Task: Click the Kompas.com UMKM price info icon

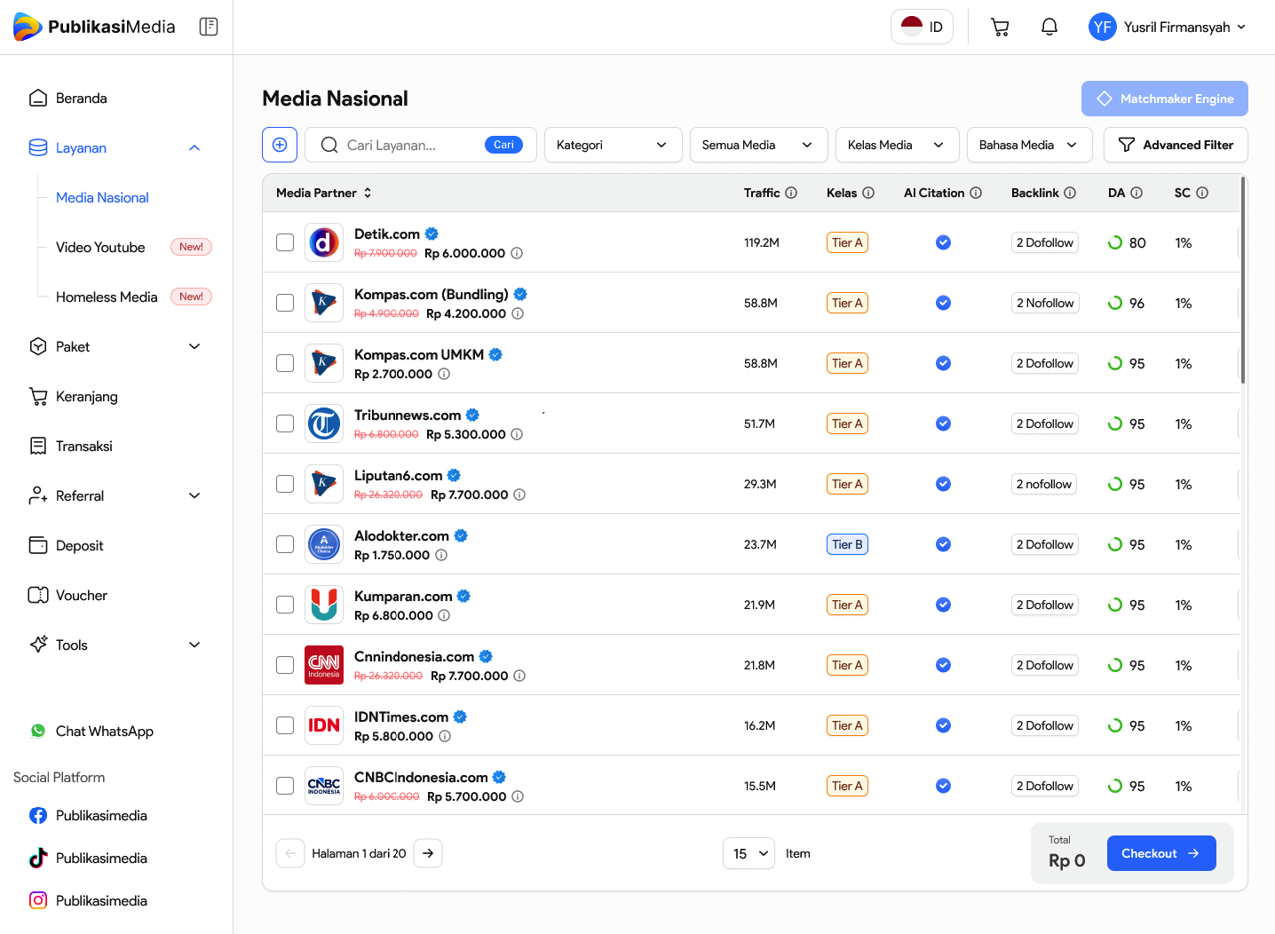Action: click(444, 374)
